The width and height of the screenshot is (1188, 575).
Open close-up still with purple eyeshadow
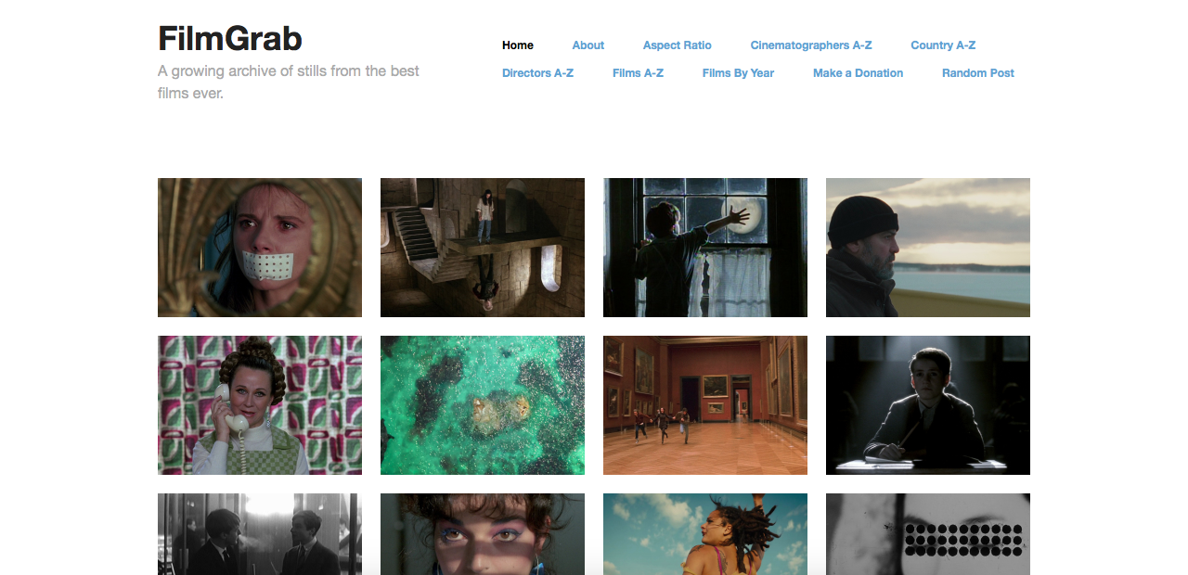click(x=483, y=534)
